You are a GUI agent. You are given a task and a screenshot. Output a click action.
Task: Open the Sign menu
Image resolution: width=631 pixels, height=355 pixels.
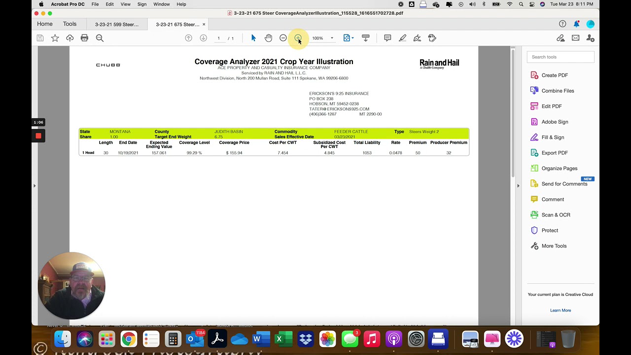[142, 4]
